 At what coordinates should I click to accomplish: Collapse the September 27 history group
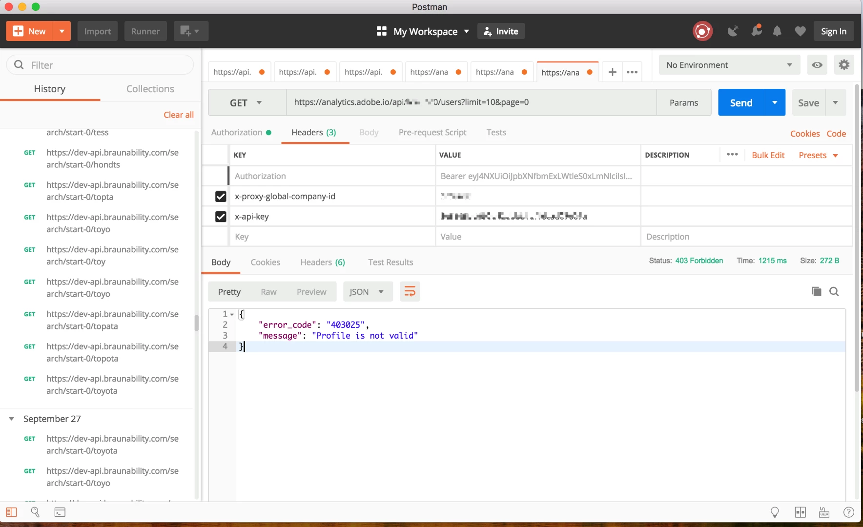click(x=11, y=419)
